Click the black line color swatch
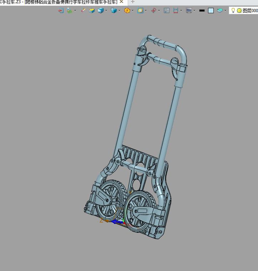The image size is (258, 271). click(x=202, y=11)
